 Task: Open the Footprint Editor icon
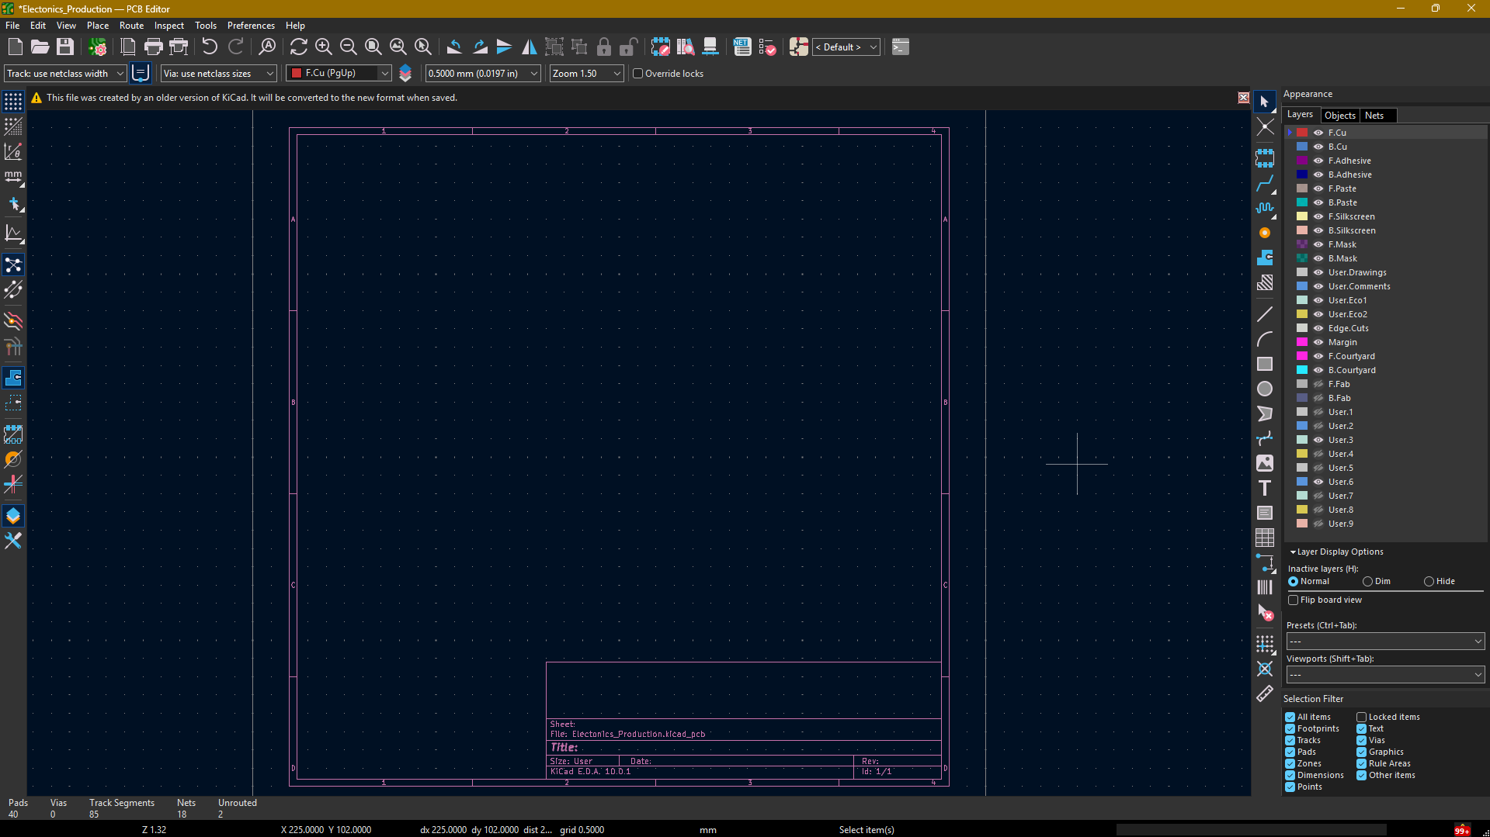pos(660,47)
